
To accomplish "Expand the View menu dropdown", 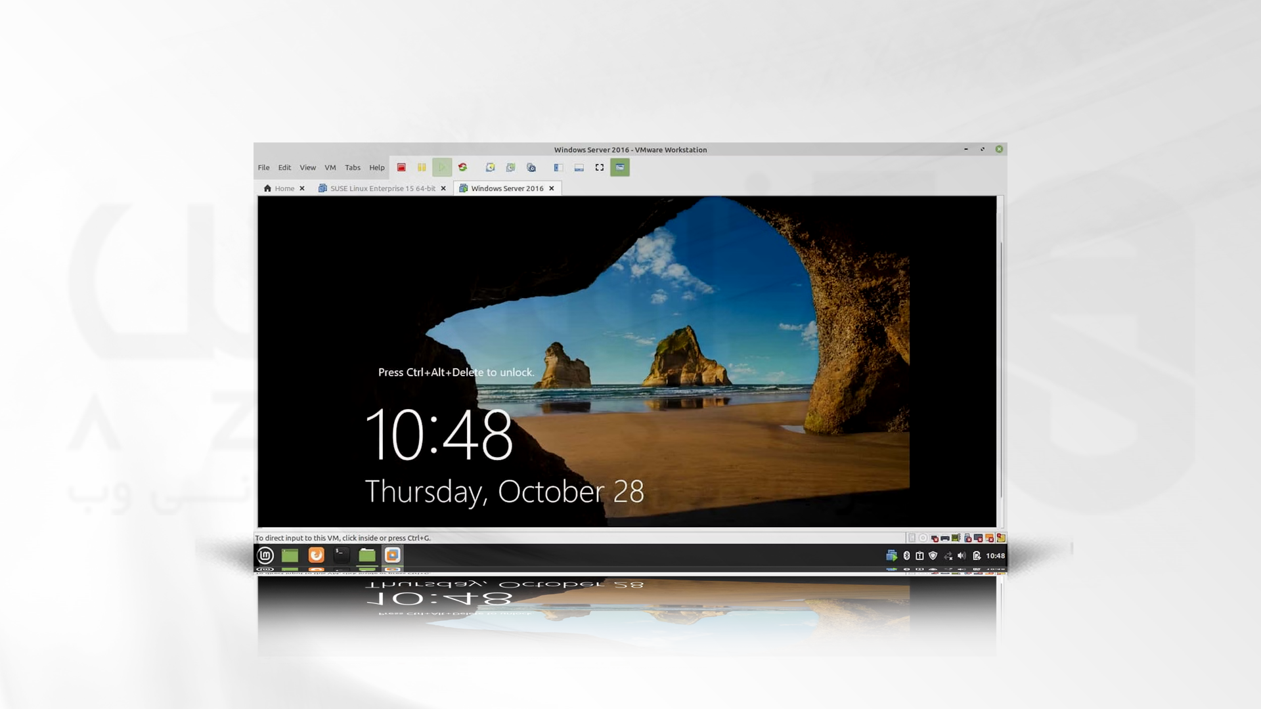I will tap(307, 166).
